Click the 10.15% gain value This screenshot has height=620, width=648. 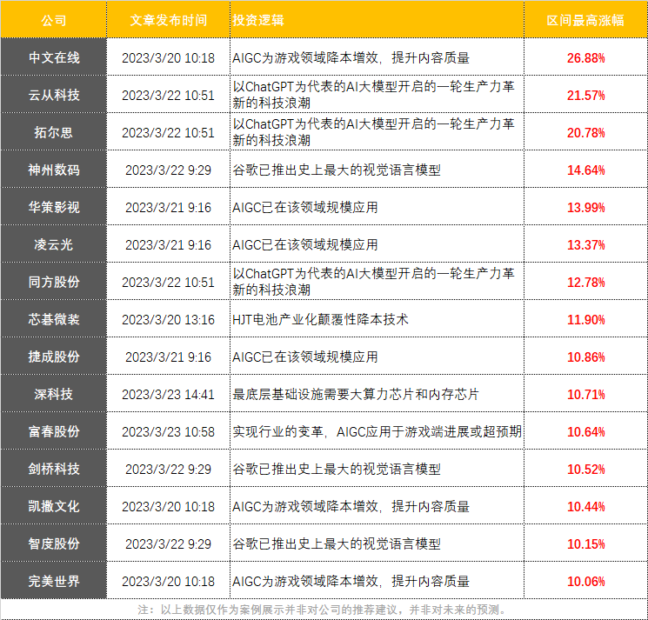585,544
